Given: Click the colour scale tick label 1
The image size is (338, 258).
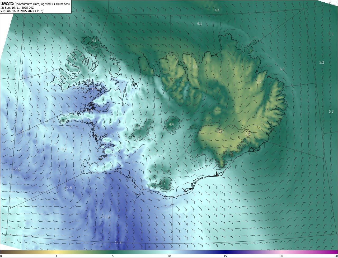Looking at the screenshot, I should point(57,256).
